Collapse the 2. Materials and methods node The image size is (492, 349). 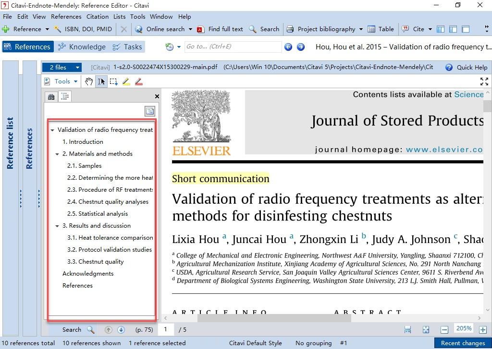(x=57, y=154)
